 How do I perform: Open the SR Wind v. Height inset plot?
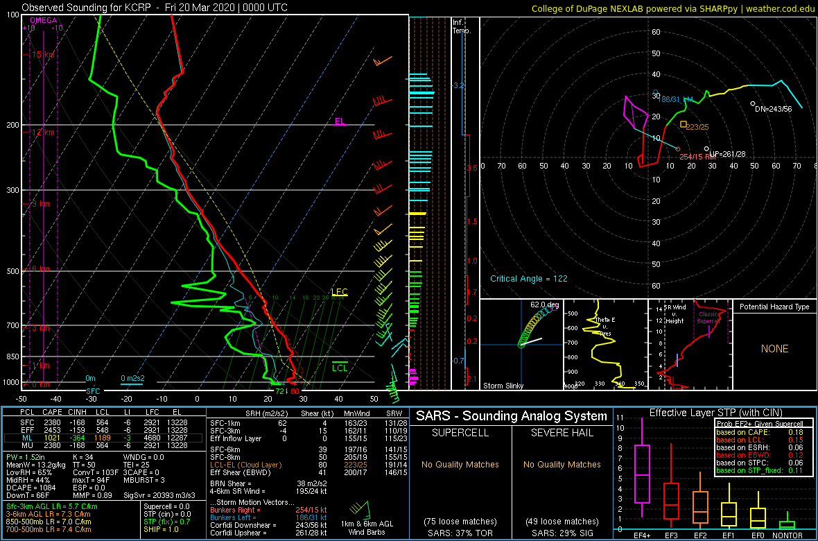(690, 345)
